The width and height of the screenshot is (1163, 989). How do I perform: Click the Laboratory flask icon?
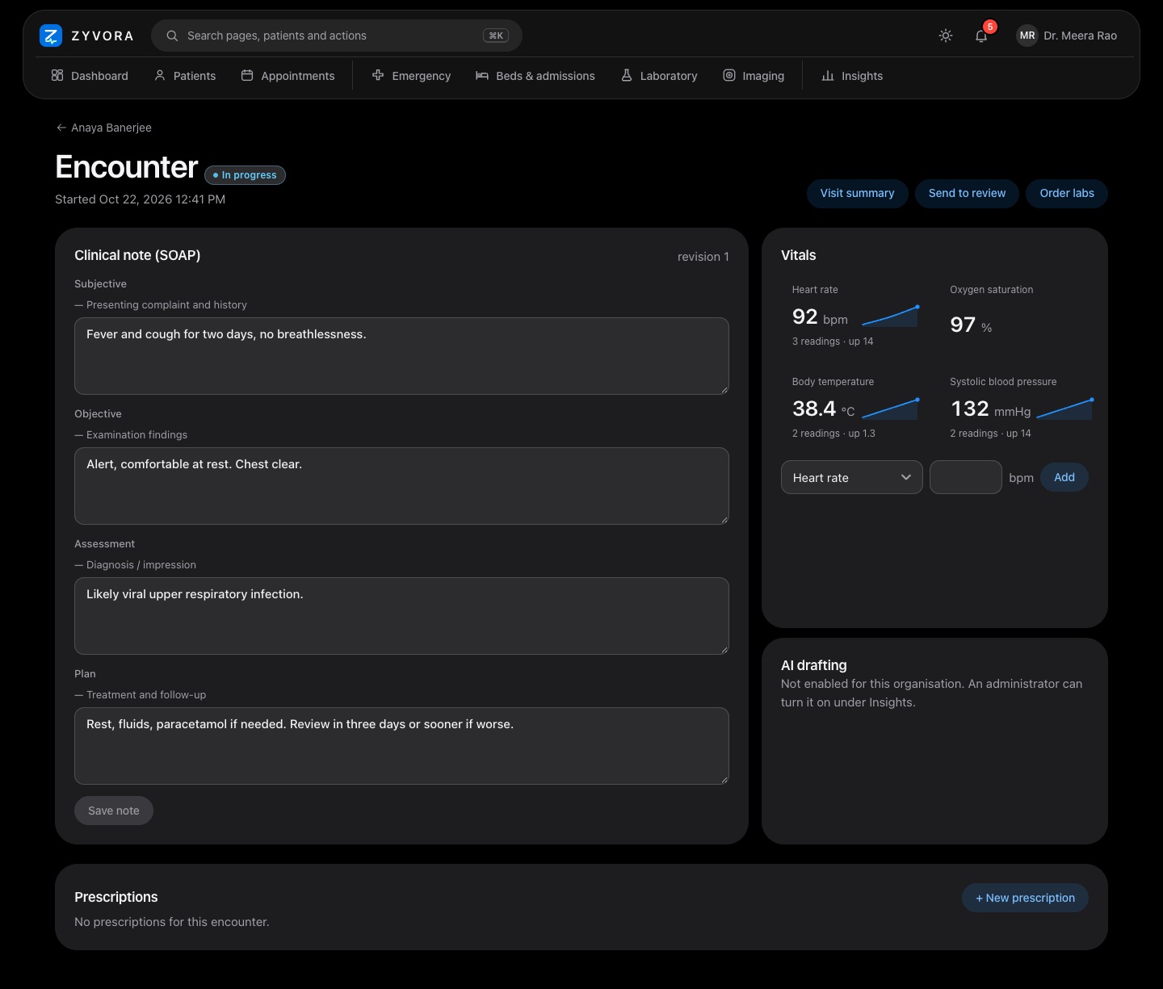627,75
